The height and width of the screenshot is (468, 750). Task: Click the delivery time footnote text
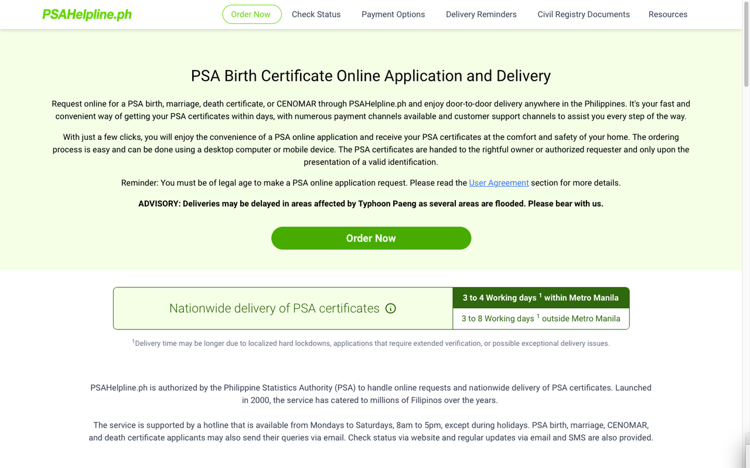(x=371, y=343)
